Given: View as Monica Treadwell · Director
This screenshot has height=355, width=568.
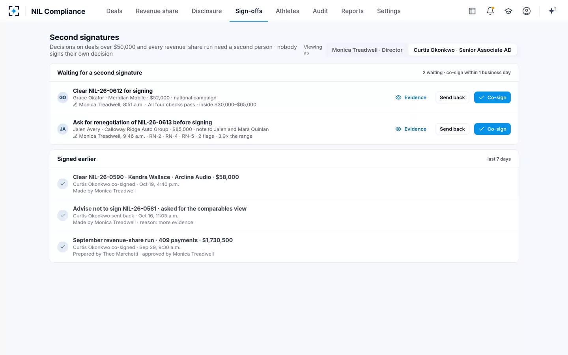Looking at the screenshot, I should [367, 50].
